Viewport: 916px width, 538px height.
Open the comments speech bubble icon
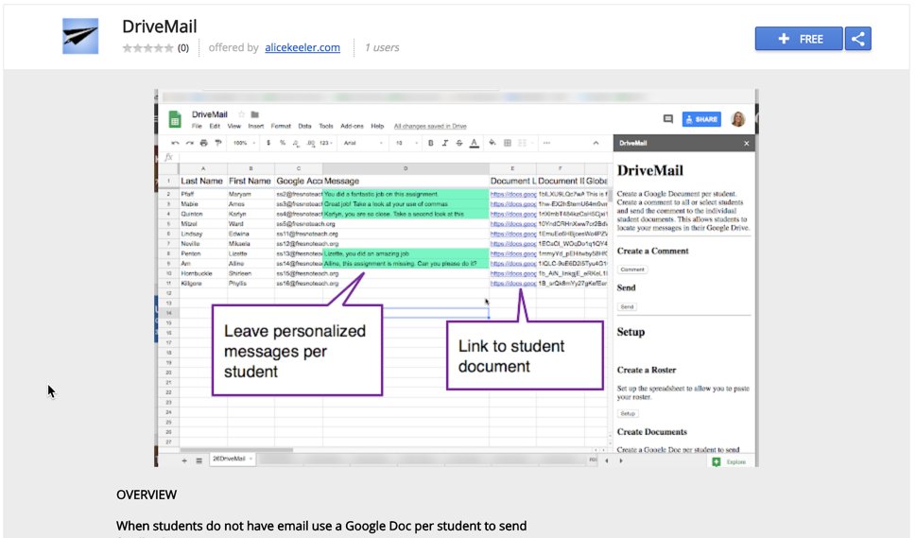pos(667,119)
